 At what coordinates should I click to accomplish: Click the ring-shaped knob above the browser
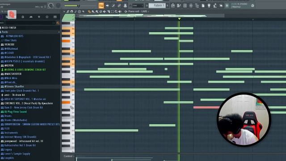click(51, 6)
